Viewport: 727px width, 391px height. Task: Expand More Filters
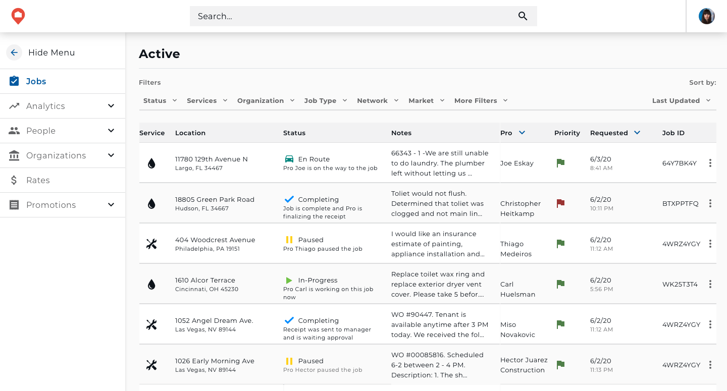point(481,100)
